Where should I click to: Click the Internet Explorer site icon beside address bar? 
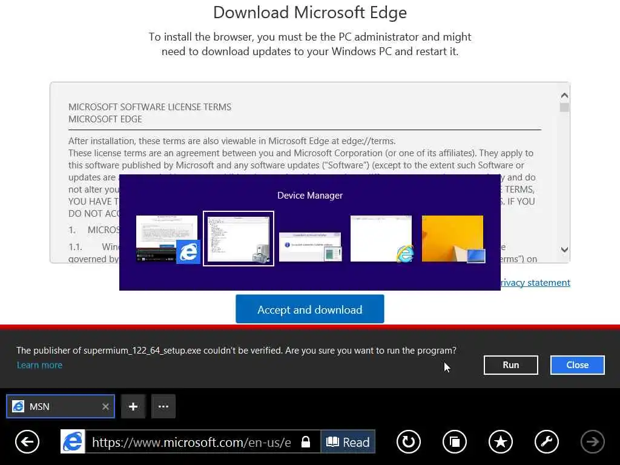tap(73, 441)
